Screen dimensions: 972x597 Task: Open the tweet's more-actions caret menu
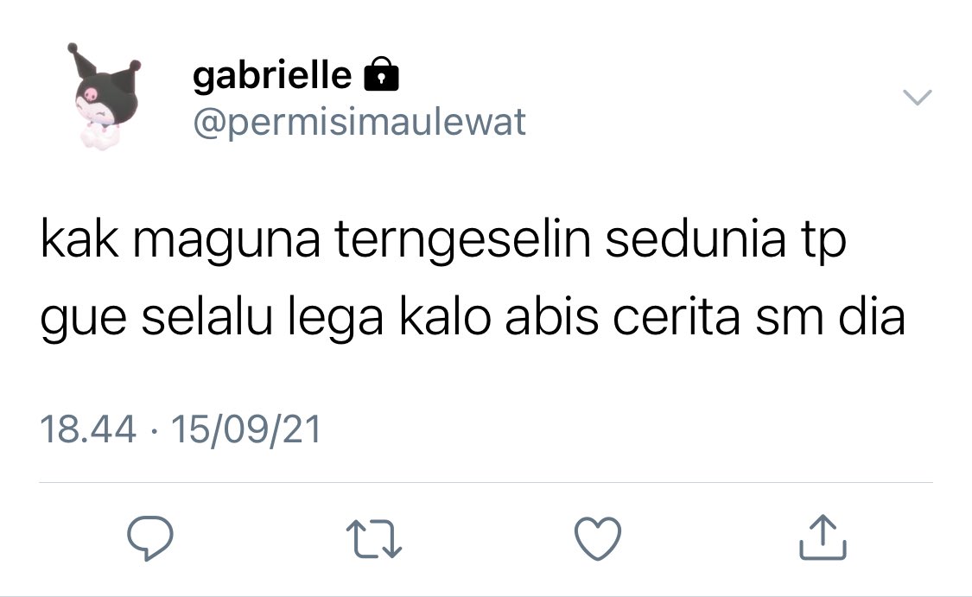(917, 98)
